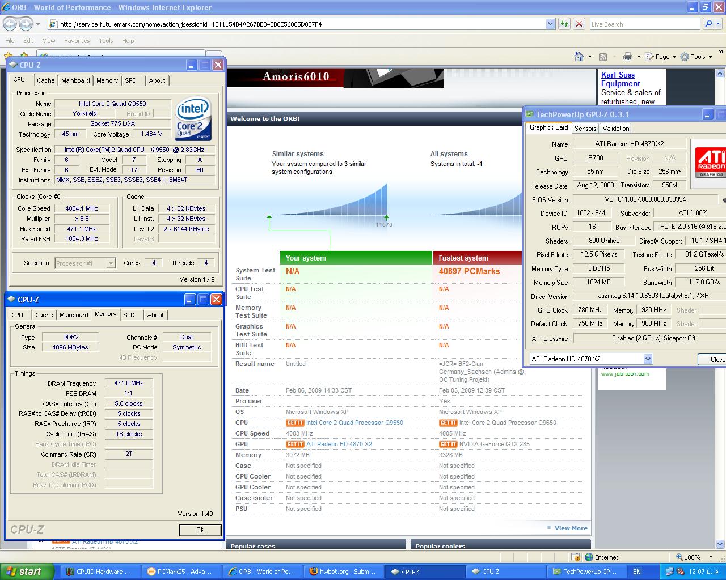
Task: Click the Favorites Center star icon
Action: pyautogui.click(x=8, y=57)
